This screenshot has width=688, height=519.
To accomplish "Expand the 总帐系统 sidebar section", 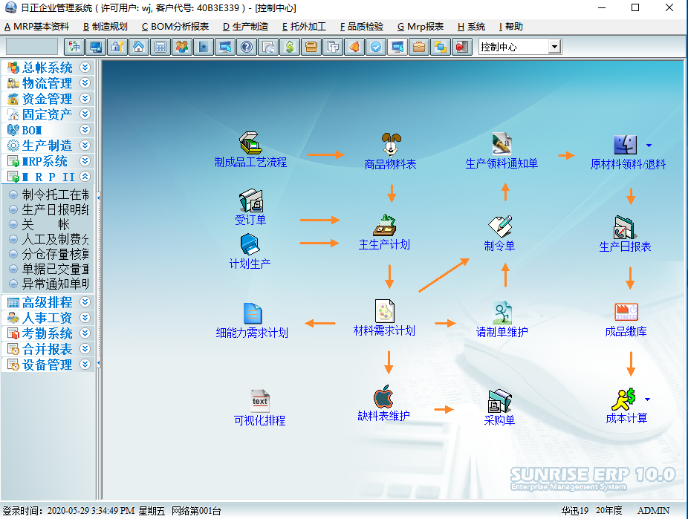I will (85, 68).
